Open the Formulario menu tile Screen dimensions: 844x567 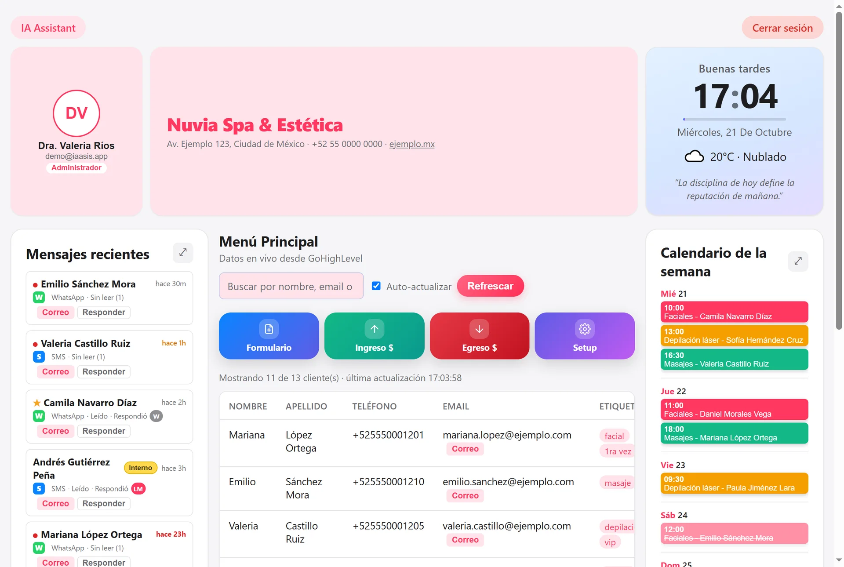pyautogui.click(x=269, y=336)
